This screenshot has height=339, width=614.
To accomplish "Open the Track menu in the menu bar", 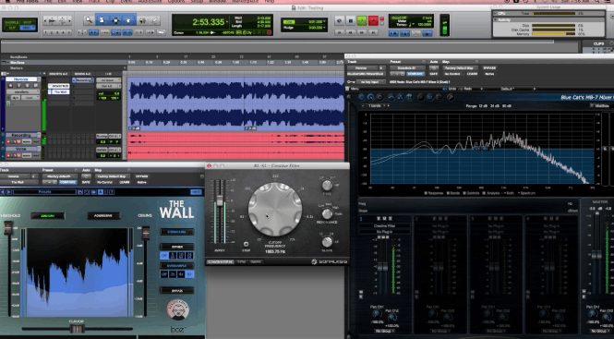I will (x=93, y=2).
